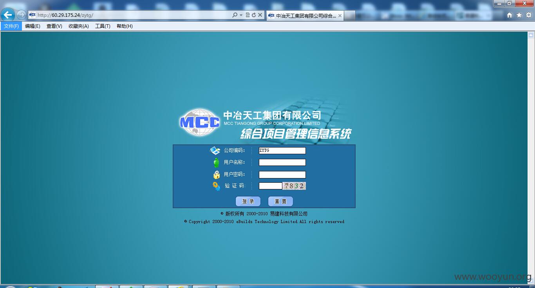Open the 帮助(H) menu

125,26
